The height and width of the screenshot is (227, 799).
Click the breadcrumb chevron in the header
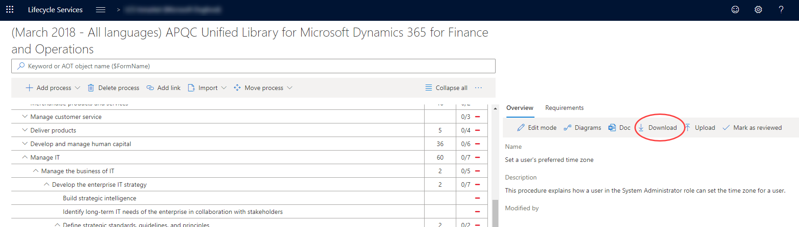tap(118, 9)
